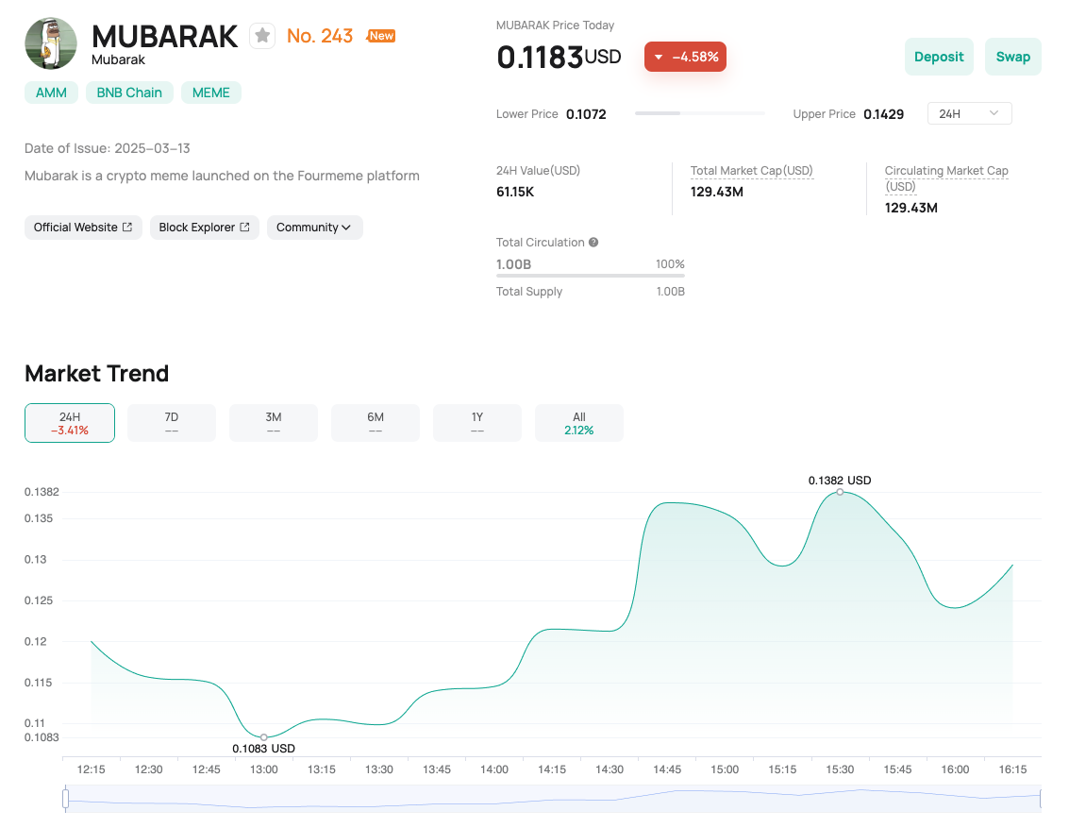Click the favorite star icon beside MUBARAK
Image resolution: width=1069 pixels, height=828 pixels.
tap(261, 36)
